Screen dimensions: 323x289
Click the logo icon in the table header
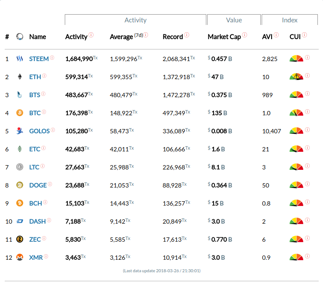coord(20,37)
